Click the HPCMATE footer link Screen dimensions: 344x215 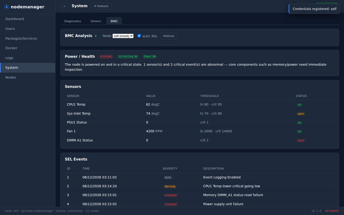[x=332, y=211]
